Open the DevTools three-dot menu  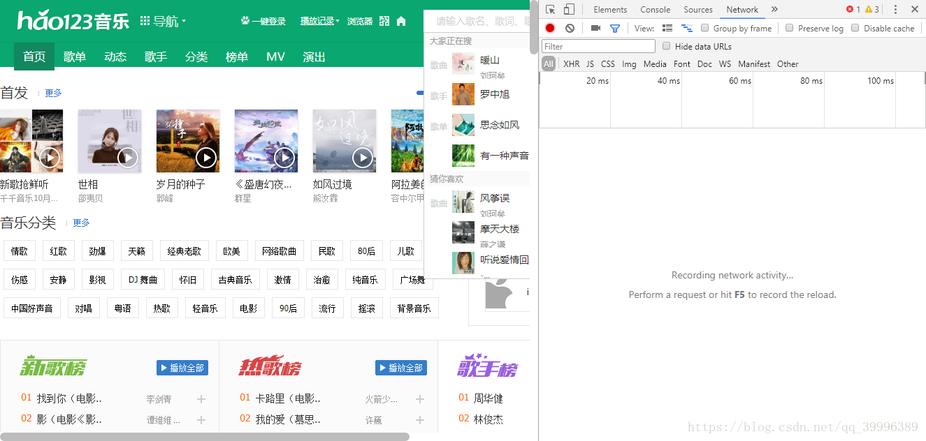point(895,9)
